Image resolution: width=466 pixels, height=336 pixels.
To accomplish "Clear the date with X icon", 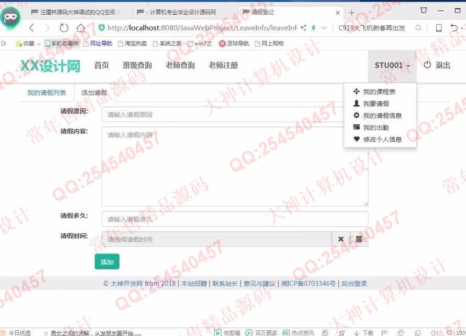I will [341, 239].
